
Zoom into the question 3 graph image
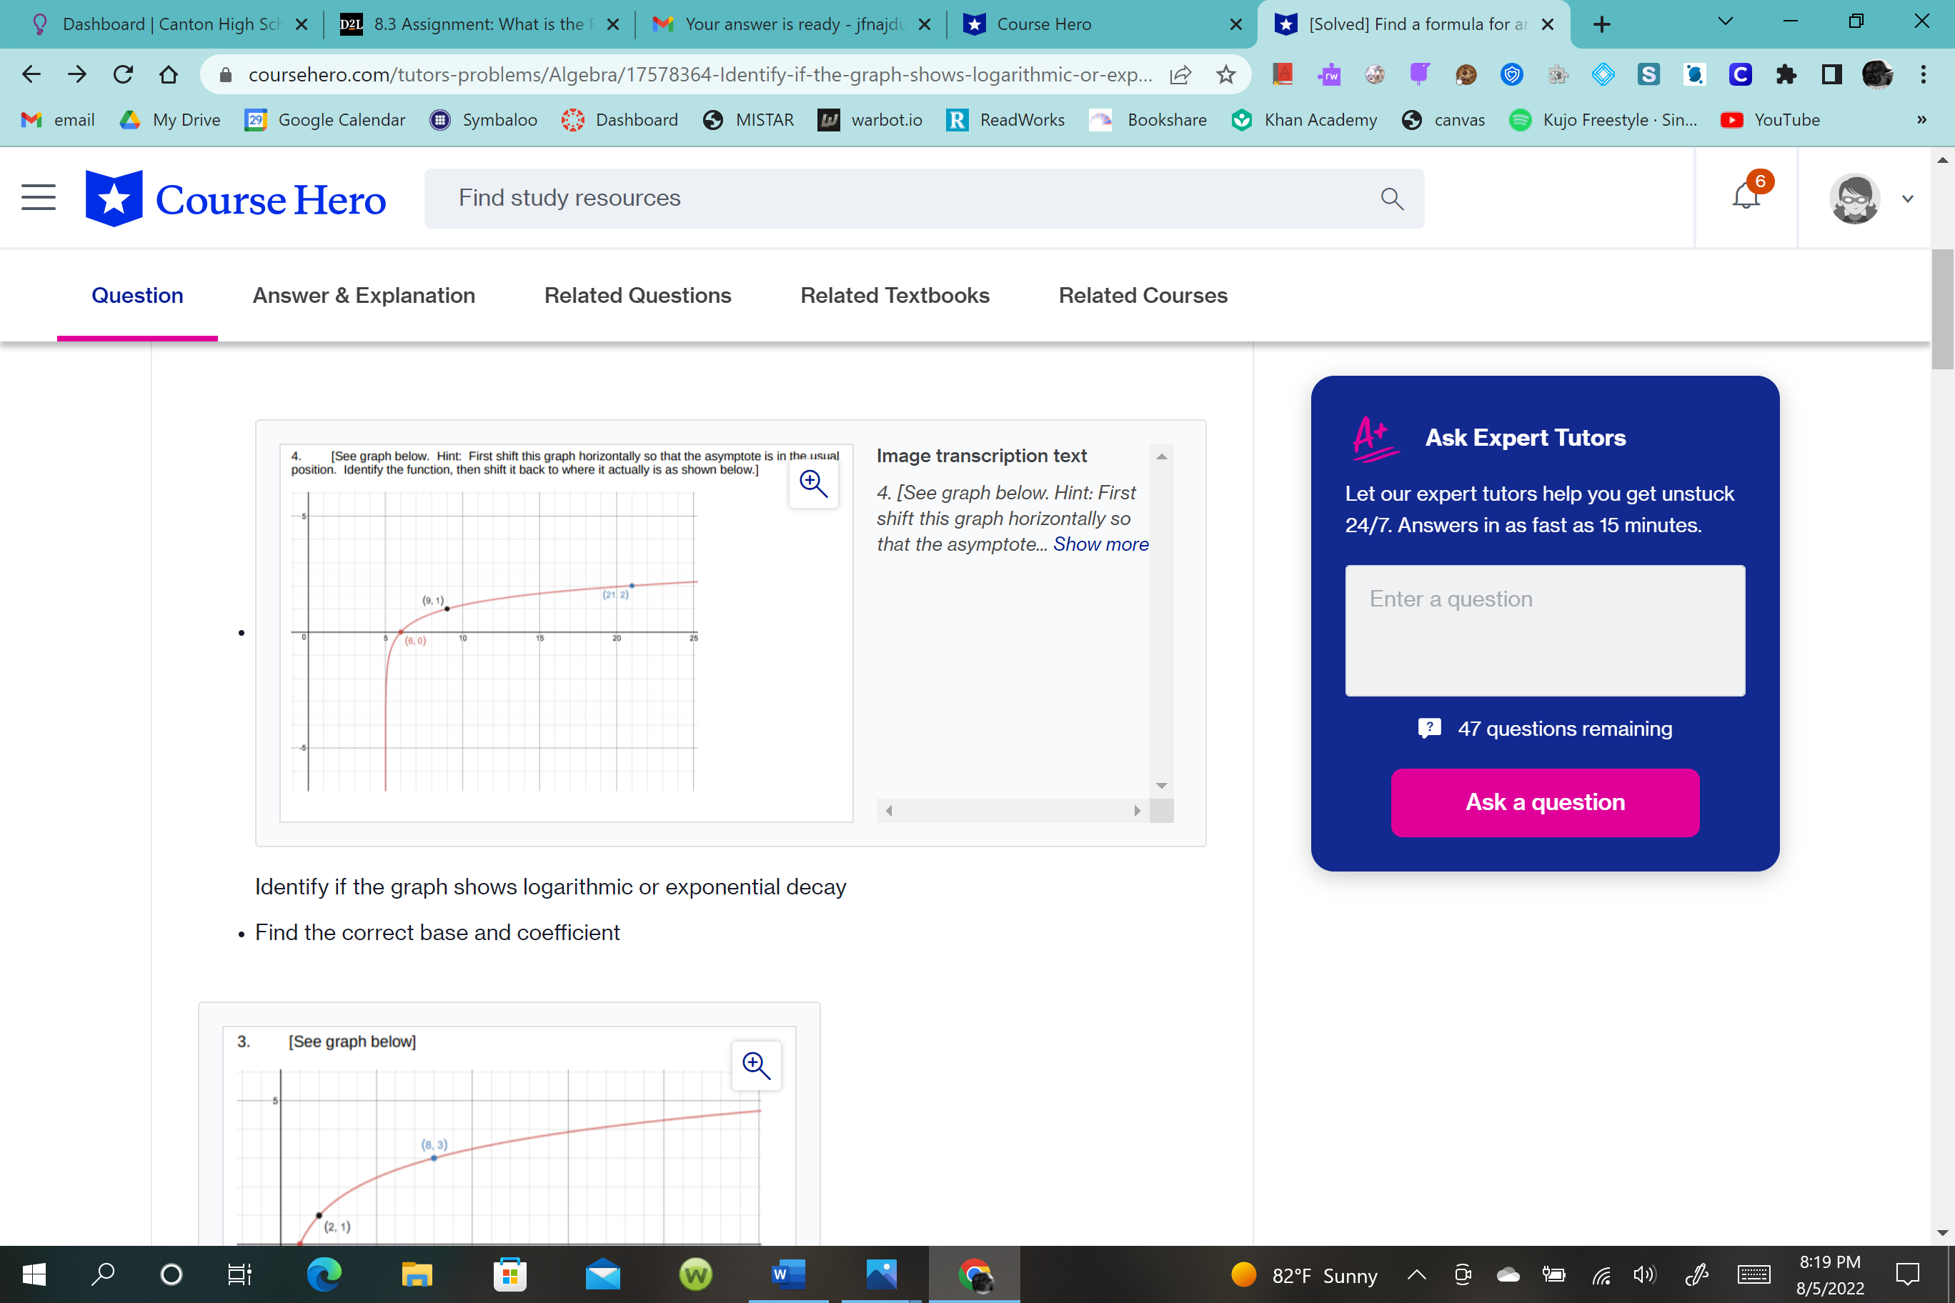pos(755,1065)
